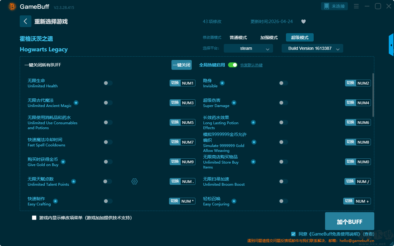Click 切换 button for NUM5 hotkey
This screenshot has height=246, width=394.
175,122
